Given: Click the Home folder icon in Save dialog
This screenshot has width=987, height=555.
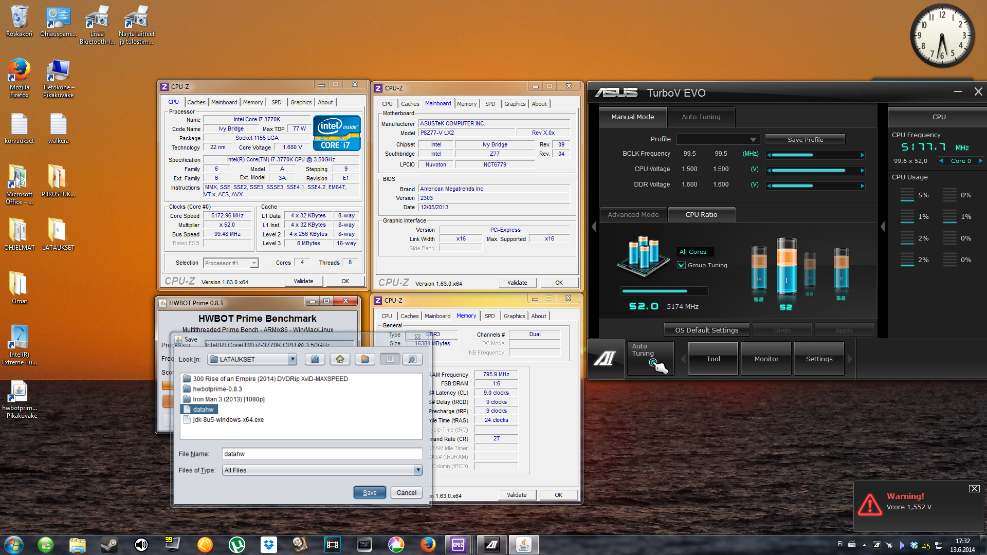Looking at the screenshot, I should [x=340, y=359].
